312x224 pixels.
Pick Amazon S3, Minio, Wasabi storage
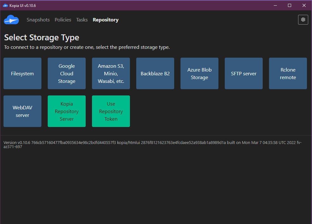pyautogui.click(x=111, y=73)
